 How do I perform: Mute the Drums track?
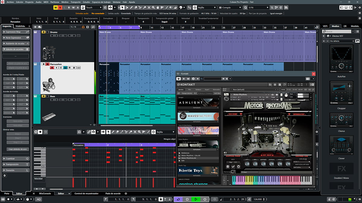coord(43,32)
